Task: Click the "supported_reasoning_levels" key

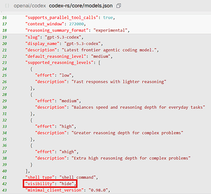Action: pos(59,63)
